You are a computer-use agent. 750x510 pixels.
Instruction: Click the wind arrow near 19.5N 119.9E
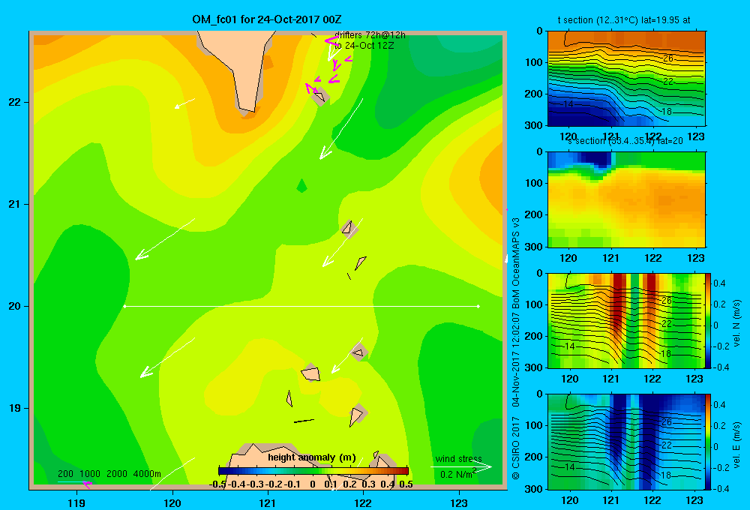pos(167,358)
